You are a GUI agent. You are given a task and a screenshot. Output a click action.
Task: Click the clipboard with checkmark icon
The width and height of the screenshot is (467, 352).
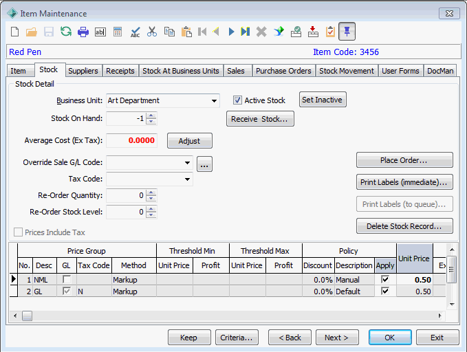[x=330, y=32]
